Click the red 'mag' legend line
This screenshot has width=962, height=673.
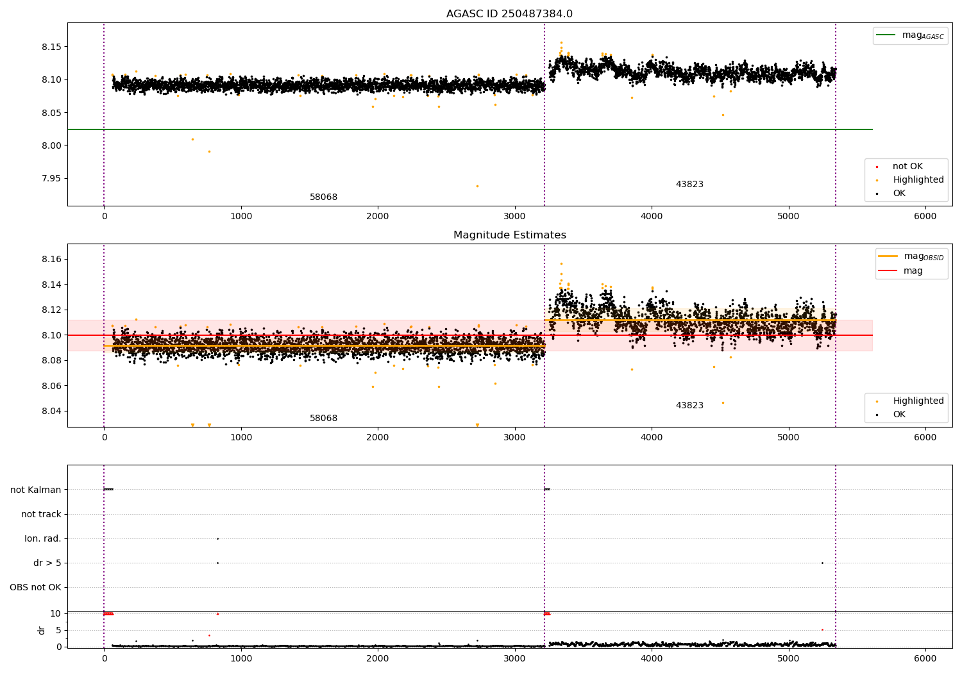tap(888, 270)
